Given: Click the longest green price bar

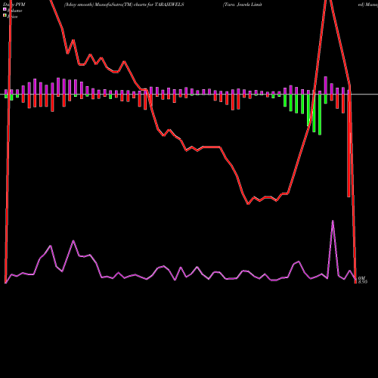Looking at the screenshot, I should [x=320, y=115].
